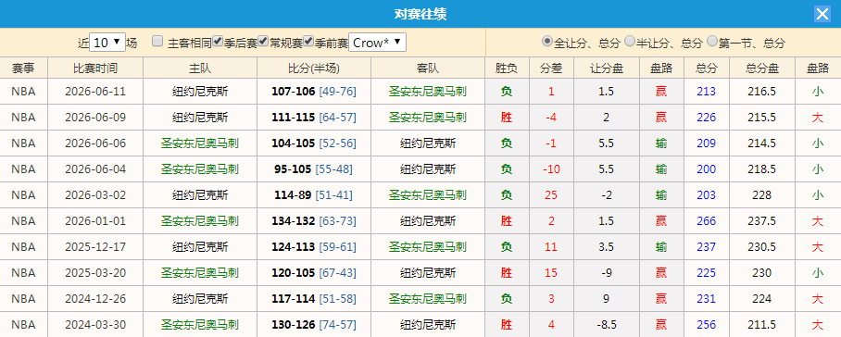Click total 213 in the 2026-06-11 row
The image size is (841, 337).
707,92
